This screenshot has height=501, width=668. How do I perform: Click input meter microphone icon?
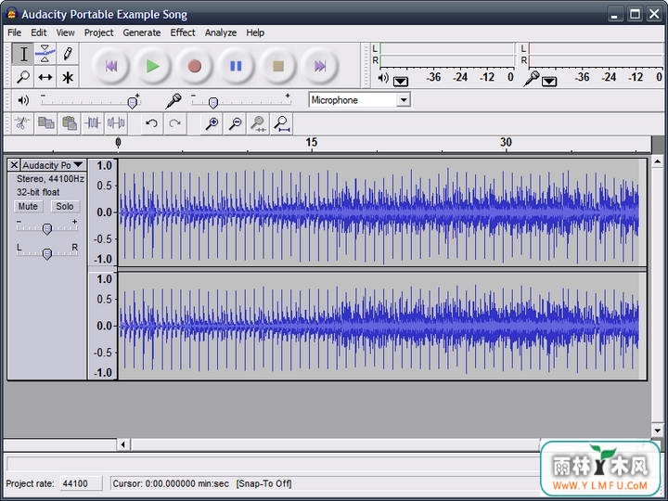click(x=532, y=78)
